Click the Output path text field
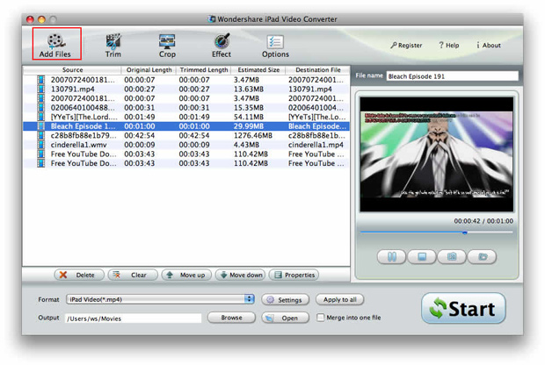The image size is (545, 365). pyautogui.click(x=133, y=318)
